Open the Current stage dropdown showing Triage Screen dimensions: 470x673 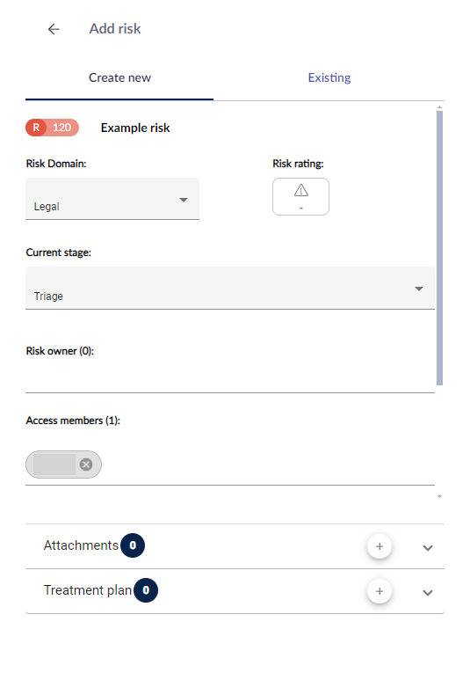230,288
